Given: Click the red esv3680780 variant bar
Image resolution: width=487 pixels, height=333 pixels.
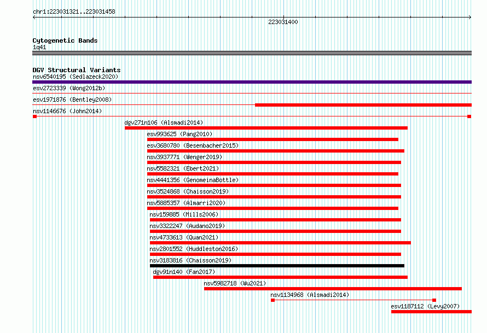Looking at the screenshot, I should (x=276, y=151).
